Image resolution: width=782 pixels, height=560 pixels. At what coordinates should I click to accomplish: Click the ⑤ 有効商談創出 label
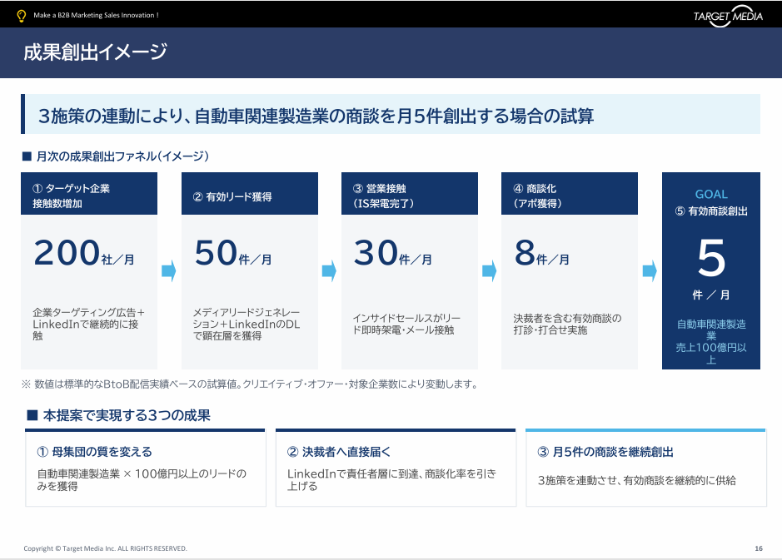pos(711,211)
